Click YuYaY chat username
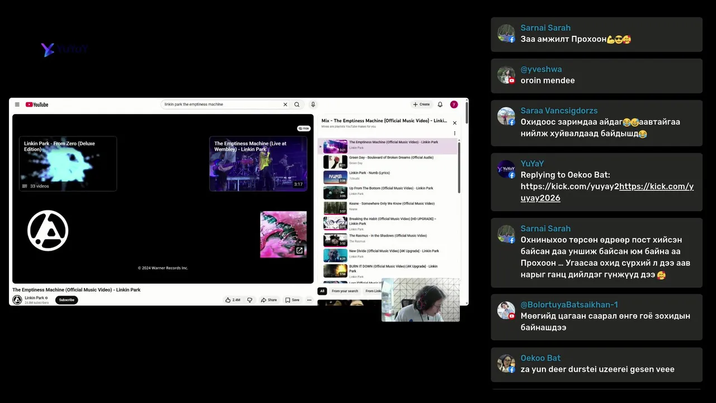The height and width of the screenshot is (403, 716). pyautogui.click(x=532, y=163)
